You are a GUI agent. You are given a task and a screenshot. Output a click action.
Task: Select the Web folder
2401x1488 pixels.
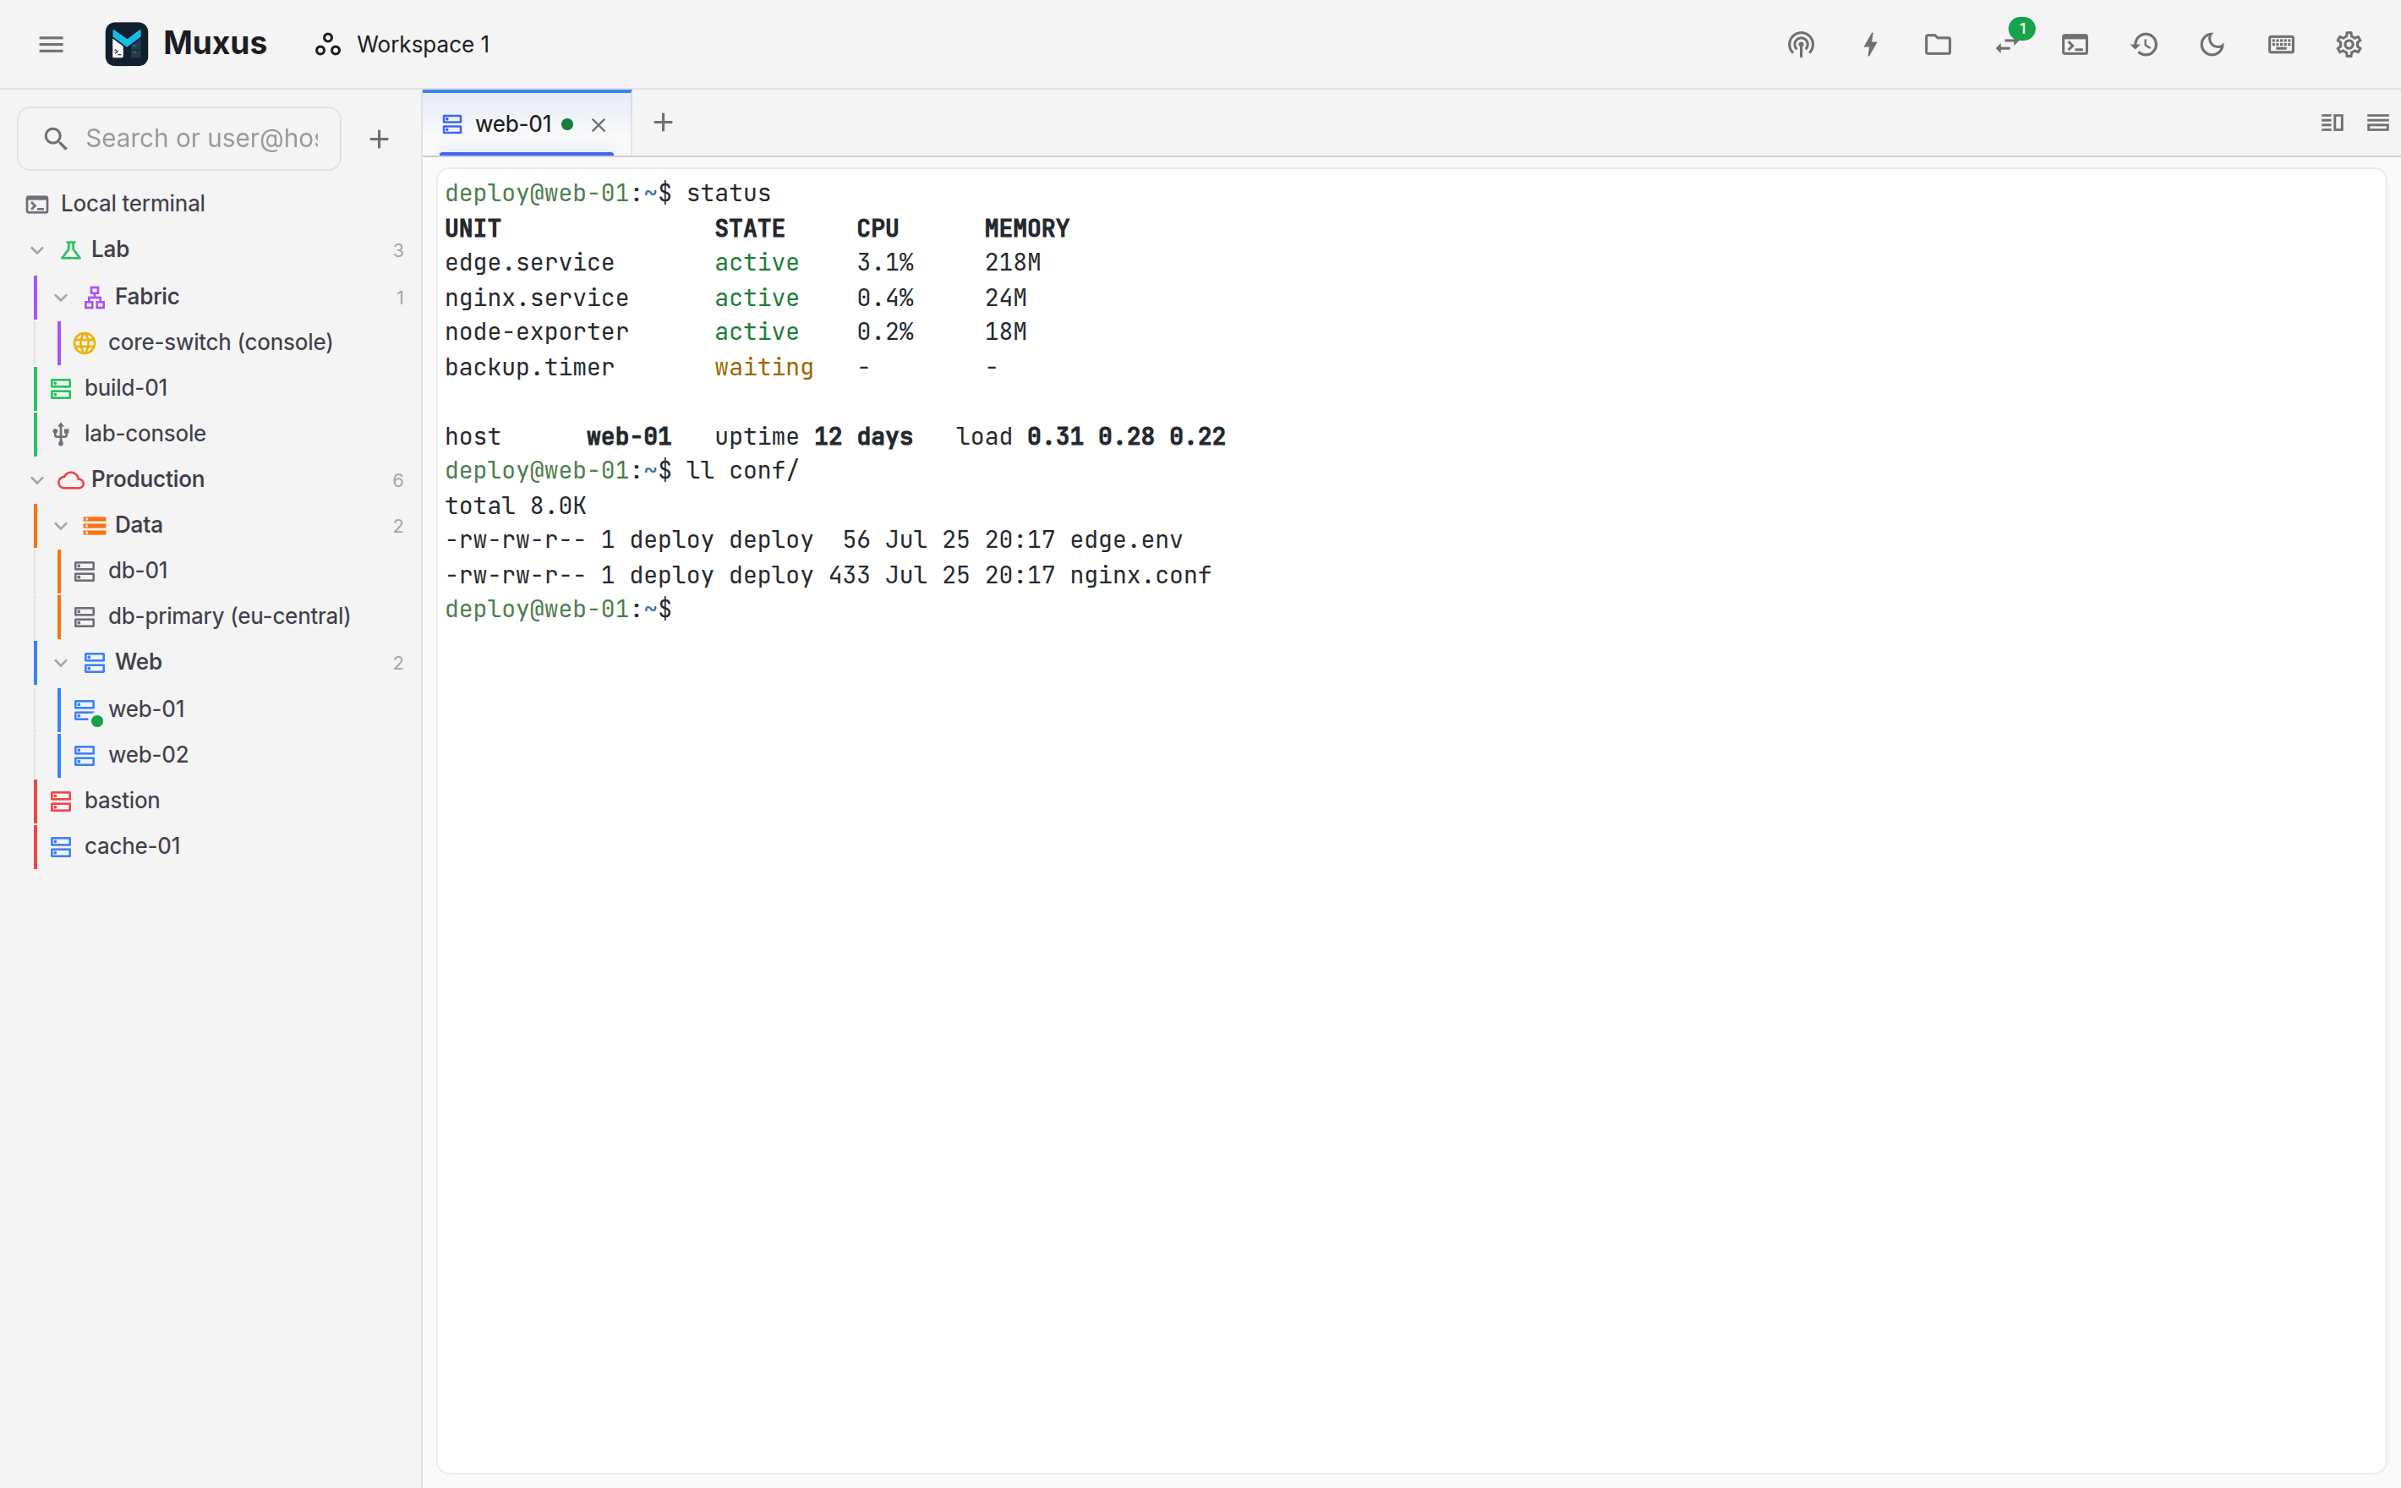(x=211, y=662)
